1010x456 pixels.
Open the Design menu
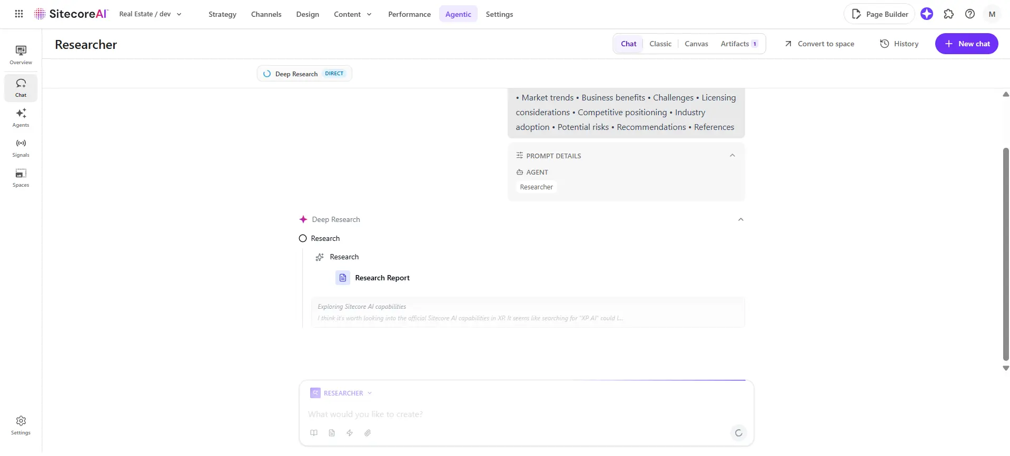308,14
